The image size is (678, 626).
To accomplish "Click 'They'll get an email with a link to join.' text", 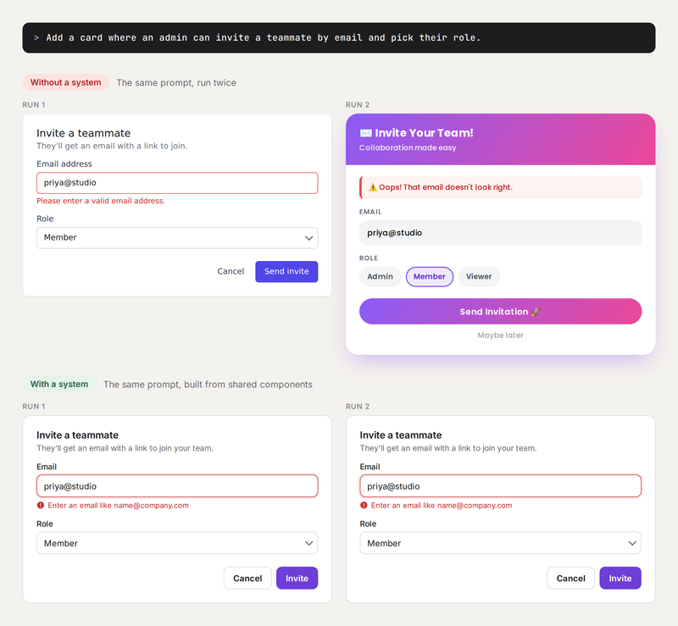I will [x=112, y=147].
